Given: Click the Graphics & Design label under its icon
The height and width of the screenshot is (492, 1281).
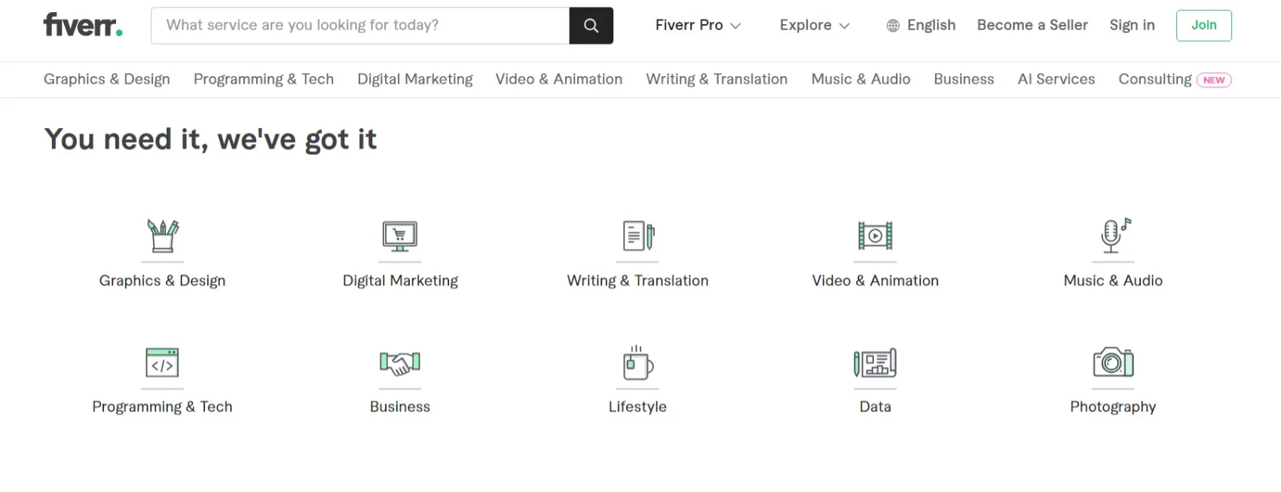Looking at the screenshot, I should (x=162, y=280).
